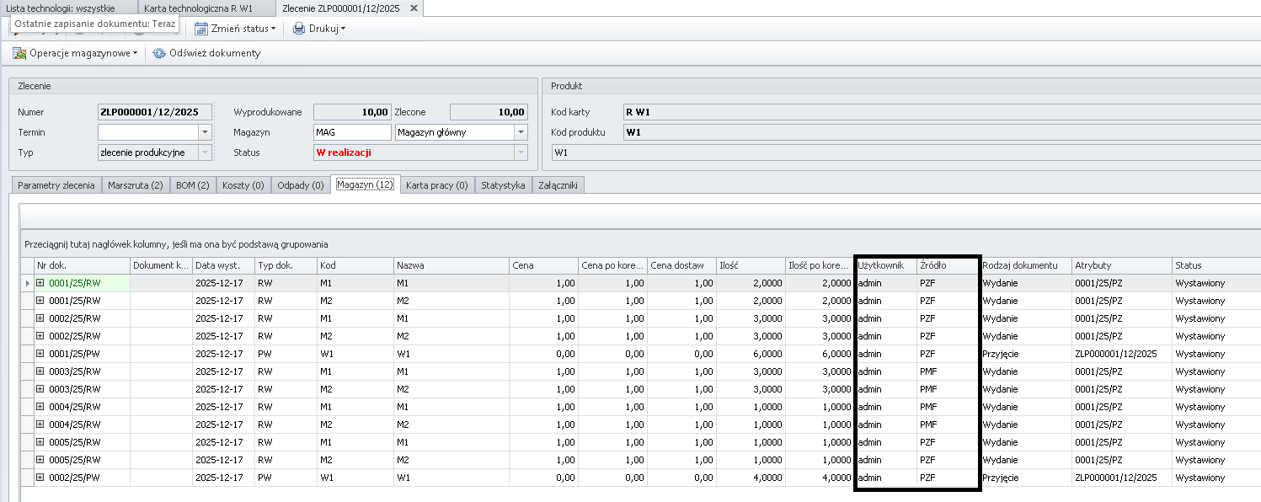Click the Odśwież dokumenty refresh icon
Viewport: 1261px width, 502px height.
158,53
